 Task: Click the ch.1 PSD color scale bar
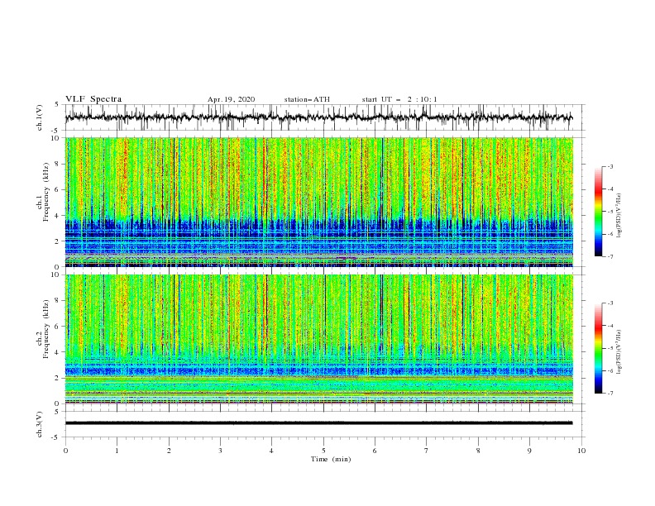[598, 212]
